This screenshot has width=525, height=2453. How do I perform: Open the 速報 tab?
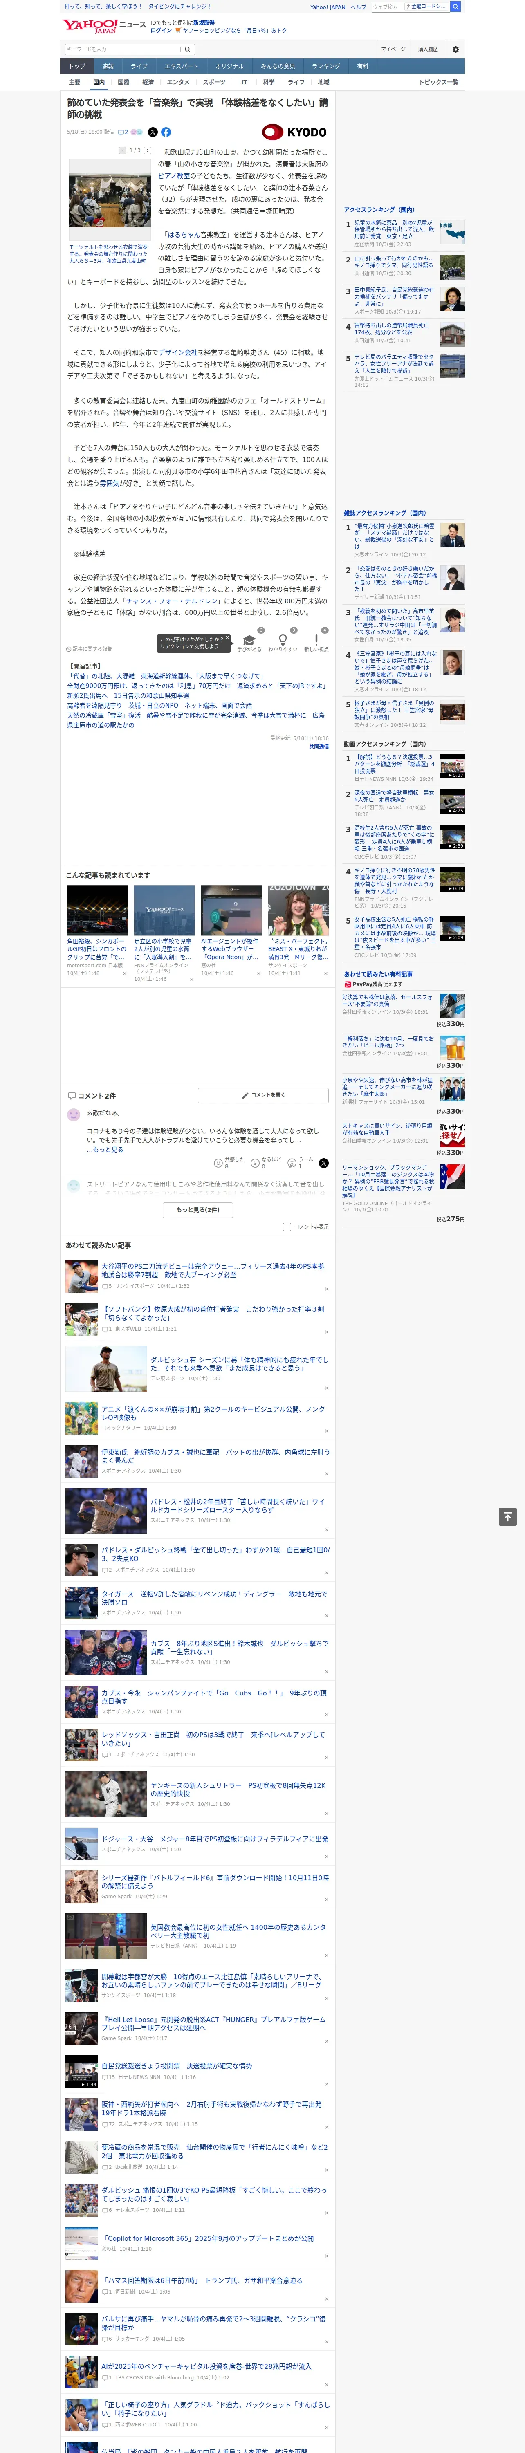pyautogui.click(x=108, y=67)
